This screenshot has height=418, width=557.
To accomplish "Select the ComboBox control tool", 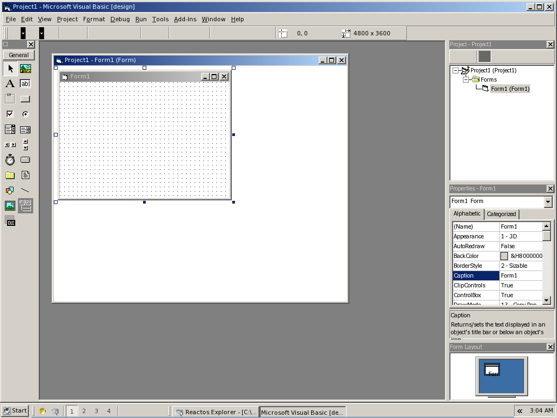I will [10, 130].
